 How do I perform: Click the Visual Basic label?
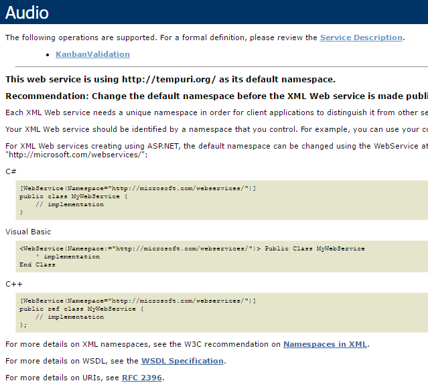(x=28, y=232)
